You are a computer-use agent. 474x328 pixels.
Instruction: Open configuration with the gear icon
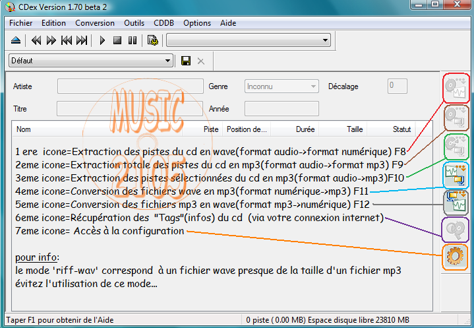(x=455, y=257)
